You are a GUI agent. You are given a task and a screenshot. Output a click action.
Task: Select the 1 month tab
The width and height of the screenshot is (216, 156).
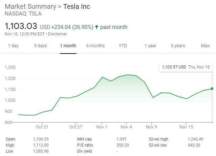(68, 46)
